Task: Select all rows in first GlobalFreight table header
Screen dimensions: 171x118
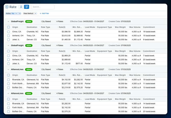Action: point(8,27)
